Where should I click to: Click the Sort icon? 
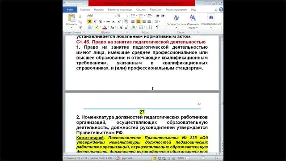click(x=150, y=27)
